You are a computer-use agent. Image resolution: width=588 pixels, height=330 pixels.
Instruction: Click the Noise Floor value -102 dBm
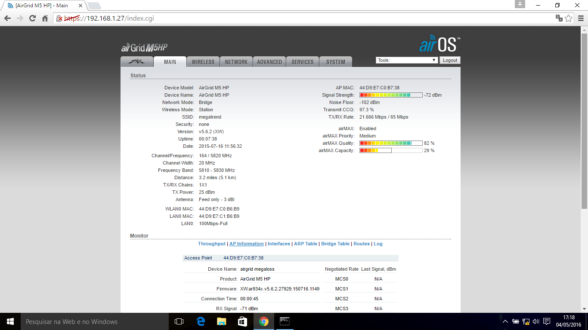[370, 102]
